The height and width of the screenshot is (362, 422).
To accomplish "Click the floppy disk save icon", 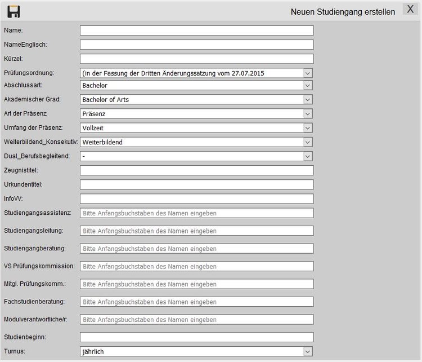I will pos(14,11).
